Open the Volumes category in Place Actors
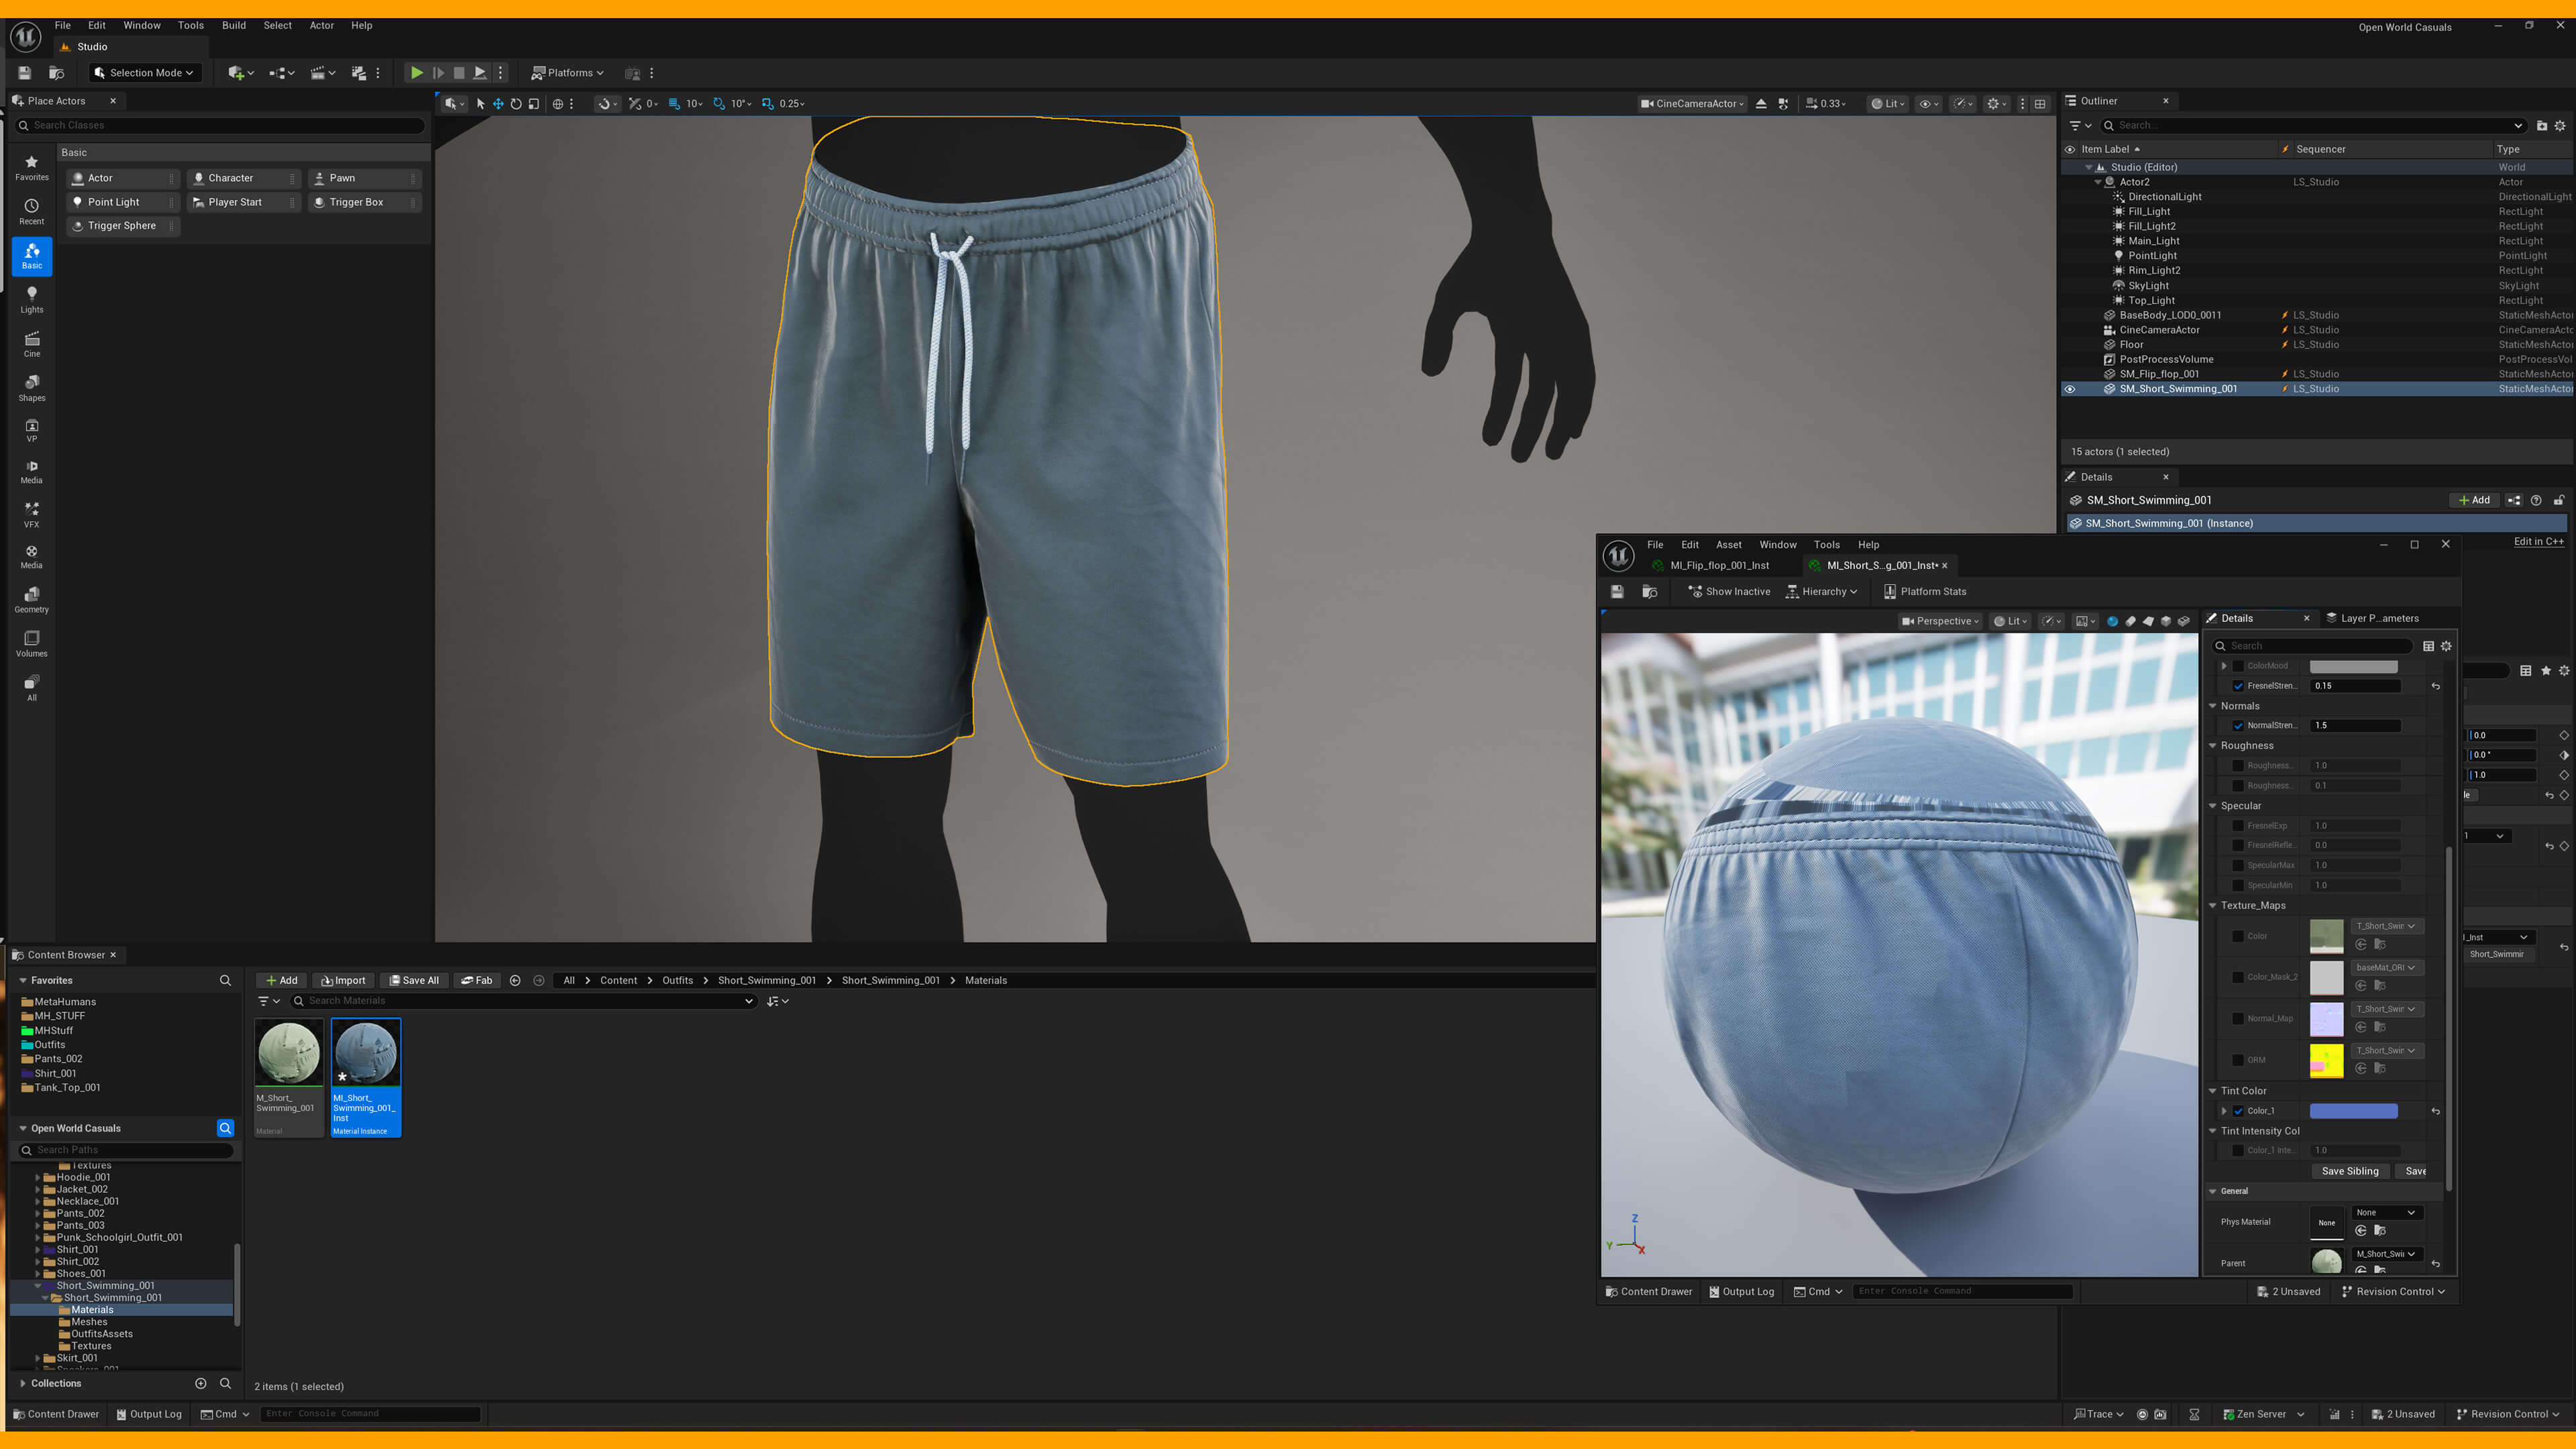The image size is (2576, 1449). [32, 644]
